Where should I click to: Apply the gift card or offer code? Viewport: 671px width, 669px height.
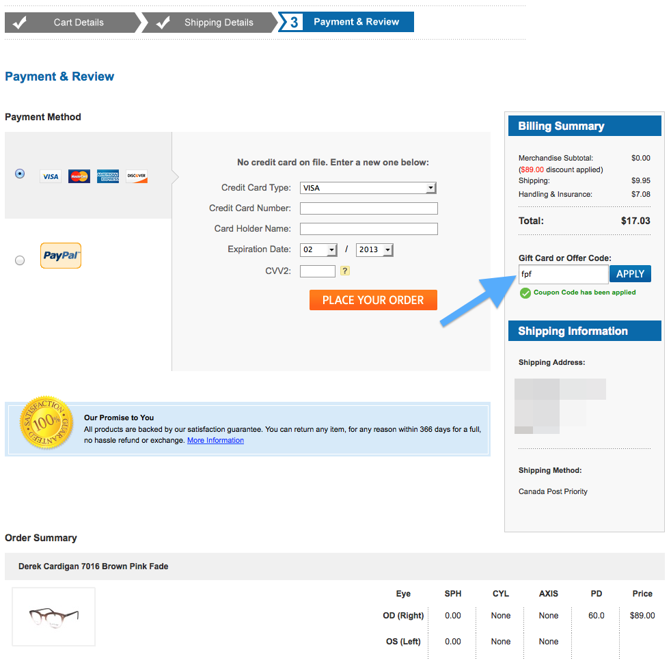[x=631, y=274]
